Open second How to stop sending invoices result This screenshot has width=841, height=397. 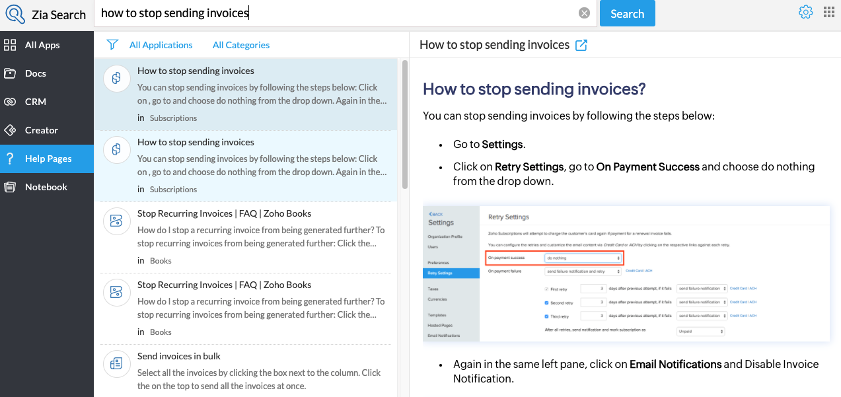[246, 166]
